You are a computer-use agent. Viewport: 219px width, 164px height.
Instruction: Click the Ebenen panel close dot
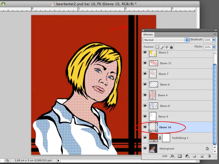tap(143, 30)
